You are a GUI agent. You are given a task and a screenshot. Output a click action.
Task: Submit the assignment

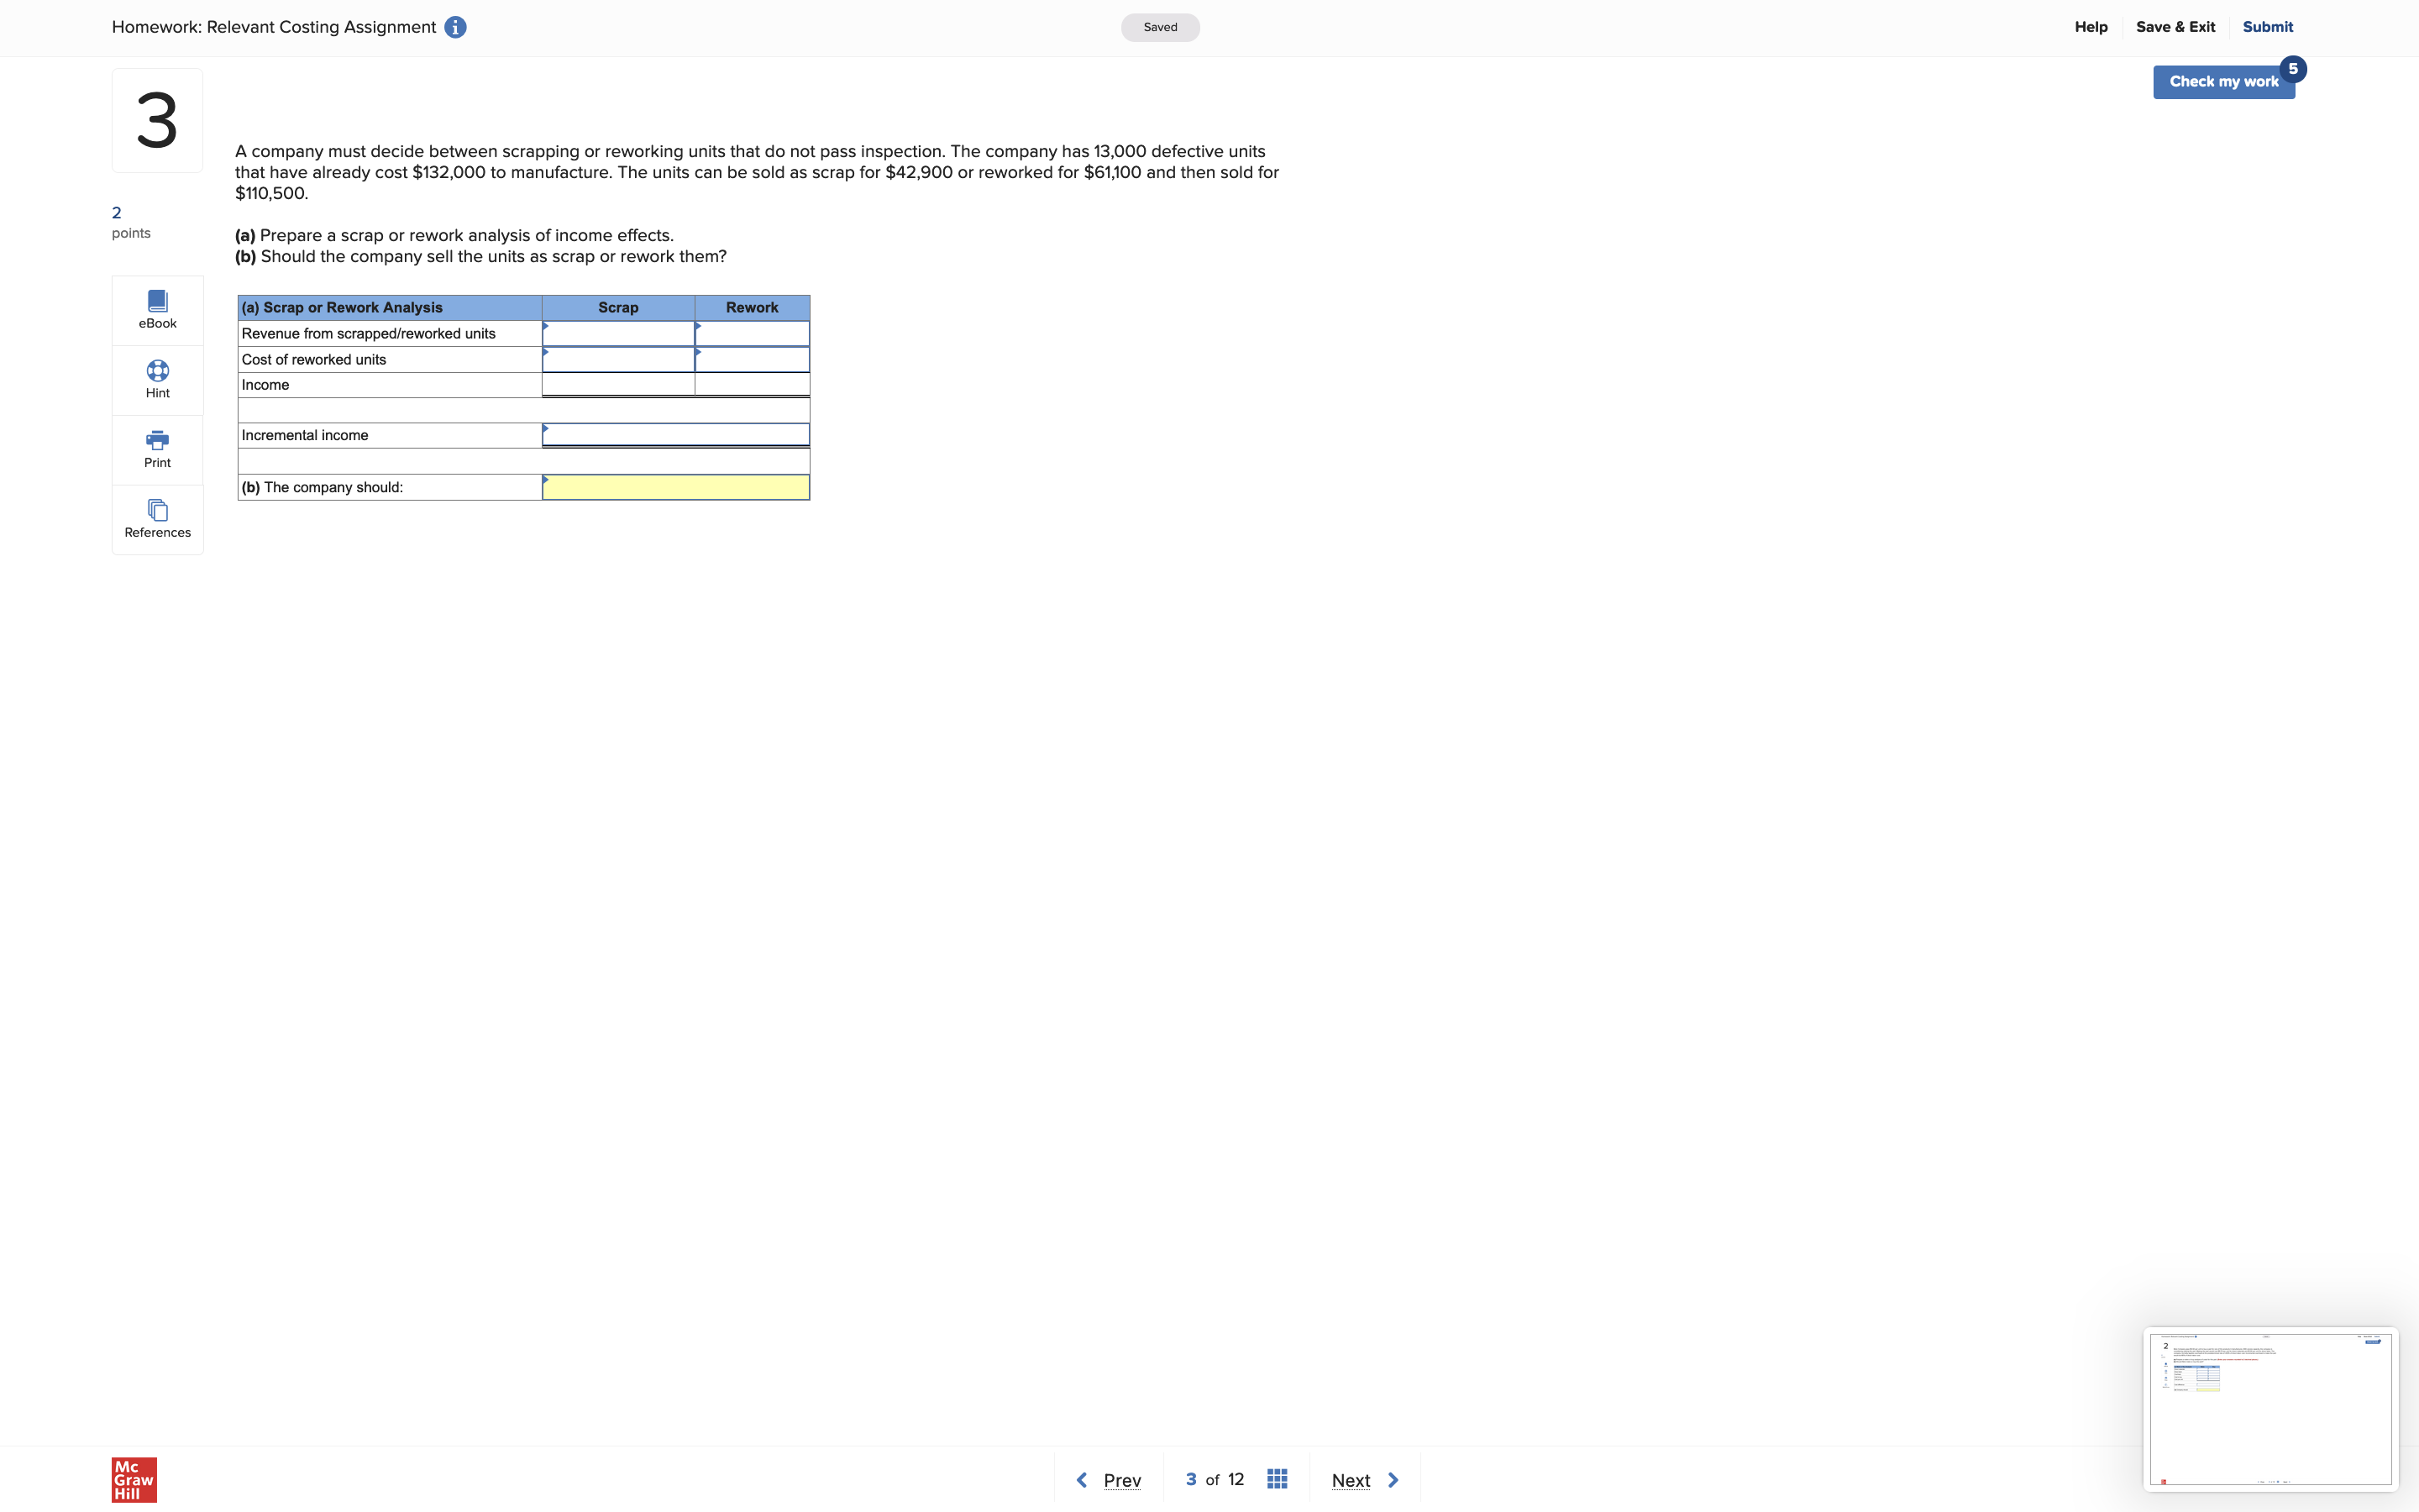click(2267, 27)
